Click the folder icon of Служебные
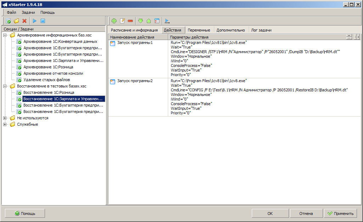The width and height of the screenshot is (363, 222). [12, 124]
